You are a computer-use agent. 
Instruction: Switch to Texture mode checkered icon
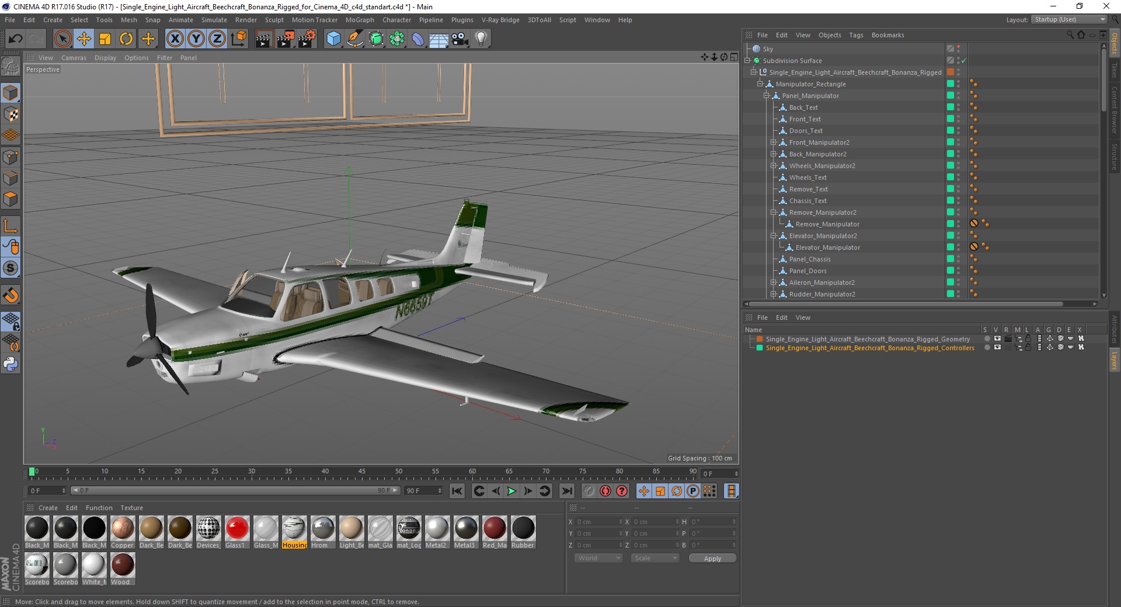(11, 114)
